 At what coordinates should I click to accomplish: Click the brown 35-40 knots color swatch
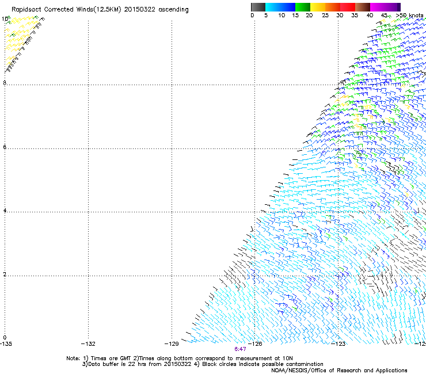(x=363, y=7)
